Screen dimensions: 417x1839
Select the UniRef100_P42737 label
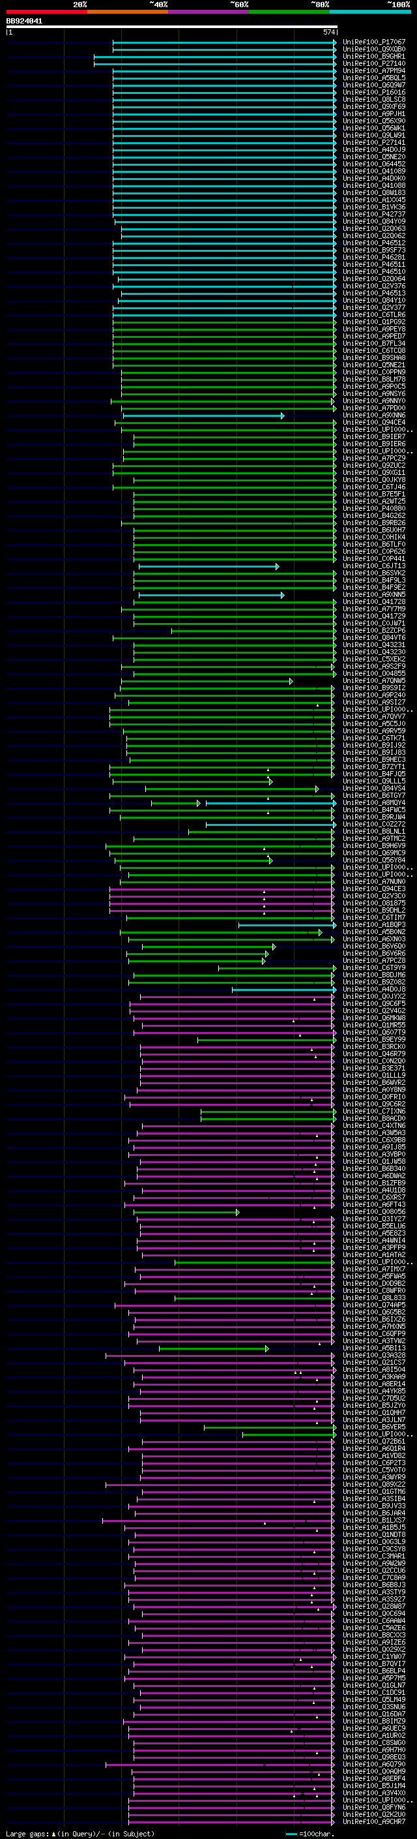(374, 214)
